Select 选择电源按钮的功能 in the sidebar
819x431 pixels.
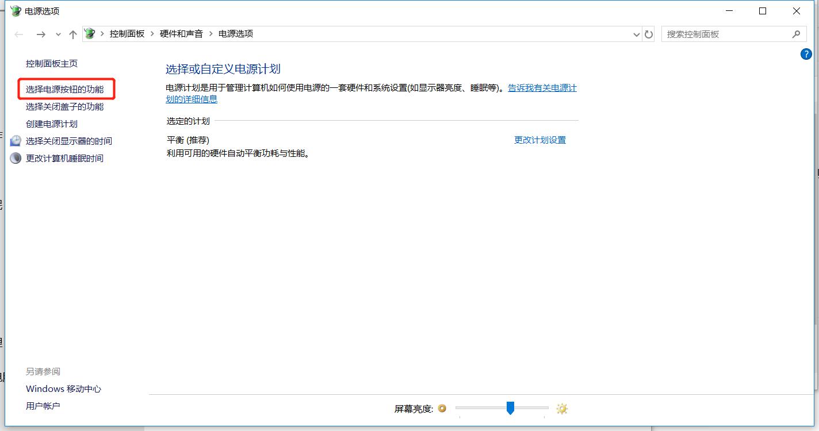[64, 89]
